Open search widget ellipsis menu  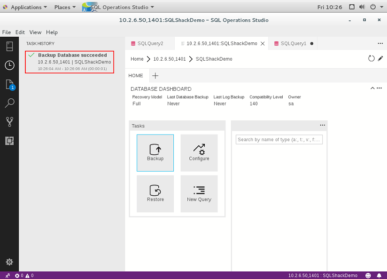coord(322,125)
